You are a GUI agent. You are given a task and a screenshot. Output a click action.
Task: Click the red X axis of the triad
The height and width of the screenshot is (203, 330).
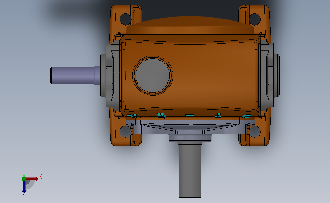click(x=32, y=179)
